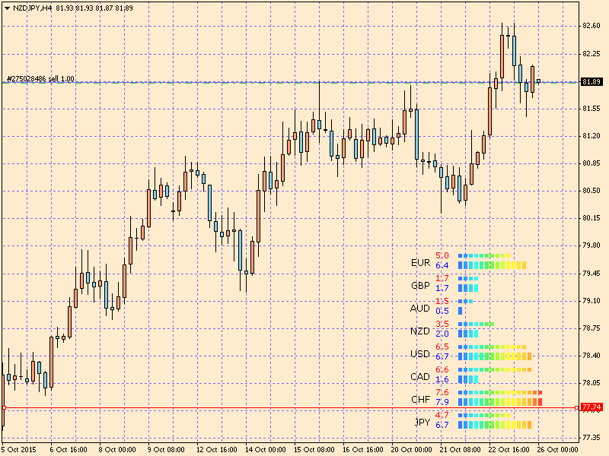The height and width of the screenshot is (456, 609).
Task: Select the latest small blue candle at 81.89
Action: pyautogui.click(x=538, y=81)
